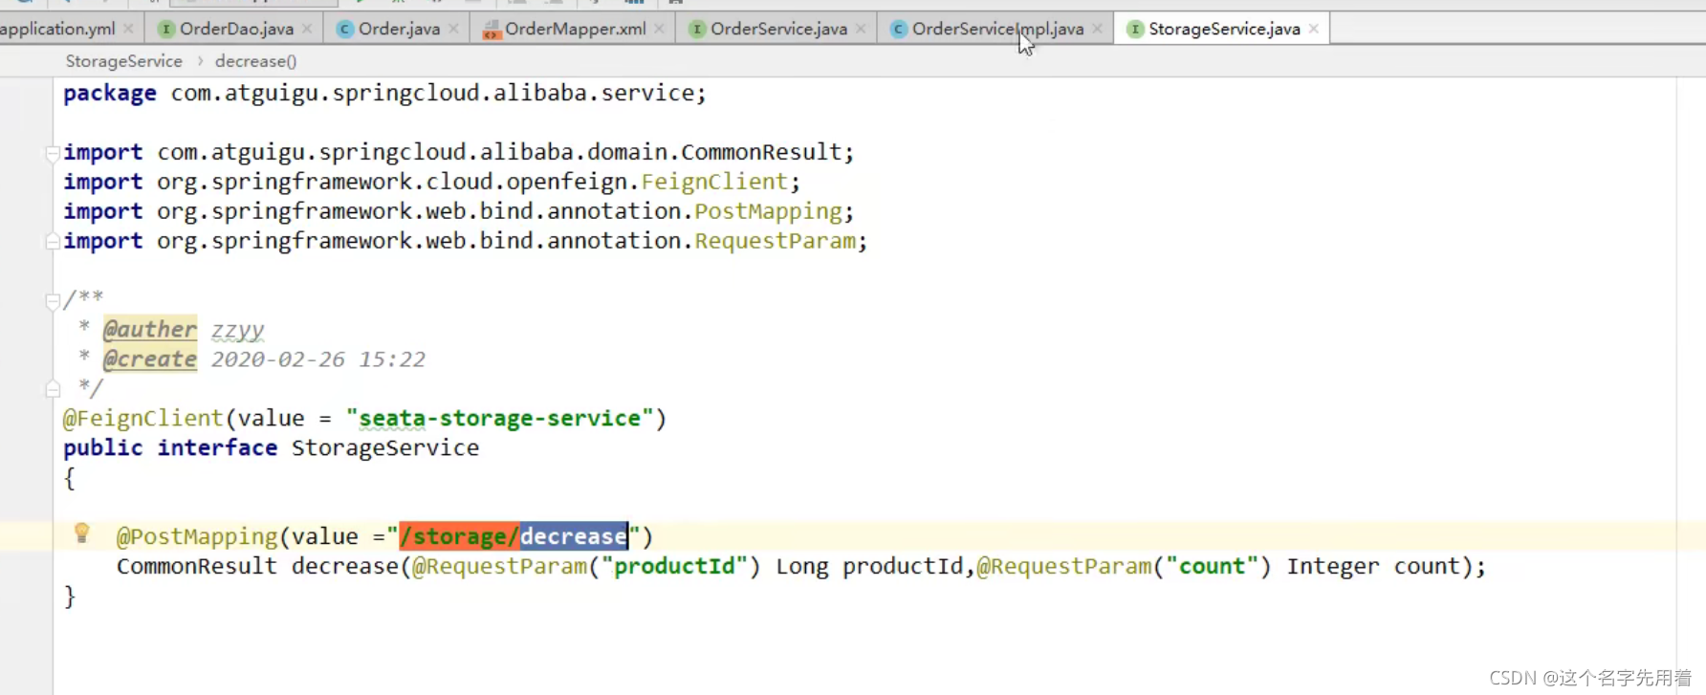Click the OrderMapper.xml file icon

pos(492,30)
